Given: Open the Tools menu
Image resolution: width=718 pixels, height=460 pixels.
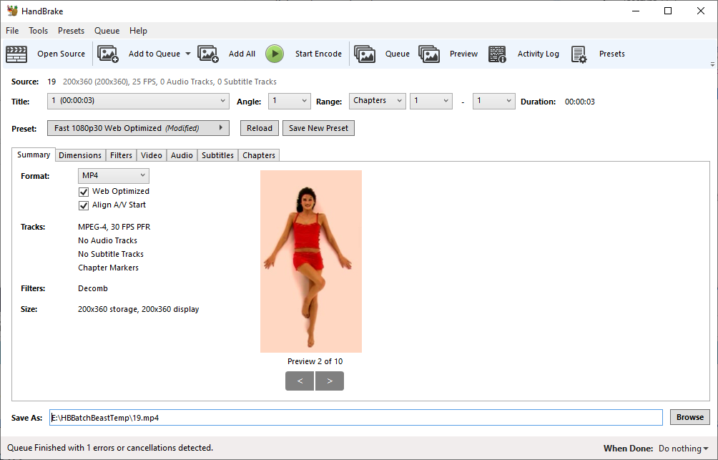Looking at the screenshot, I should coord(38,31).
